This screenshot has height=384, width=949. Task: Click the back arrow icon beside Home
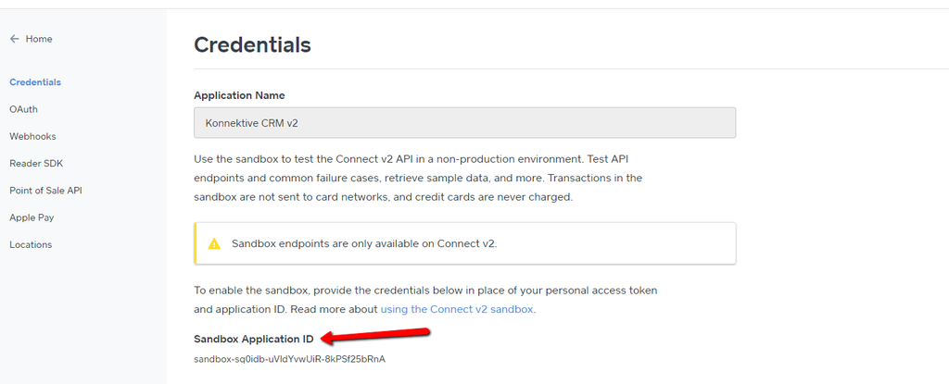tap(14, 39)
